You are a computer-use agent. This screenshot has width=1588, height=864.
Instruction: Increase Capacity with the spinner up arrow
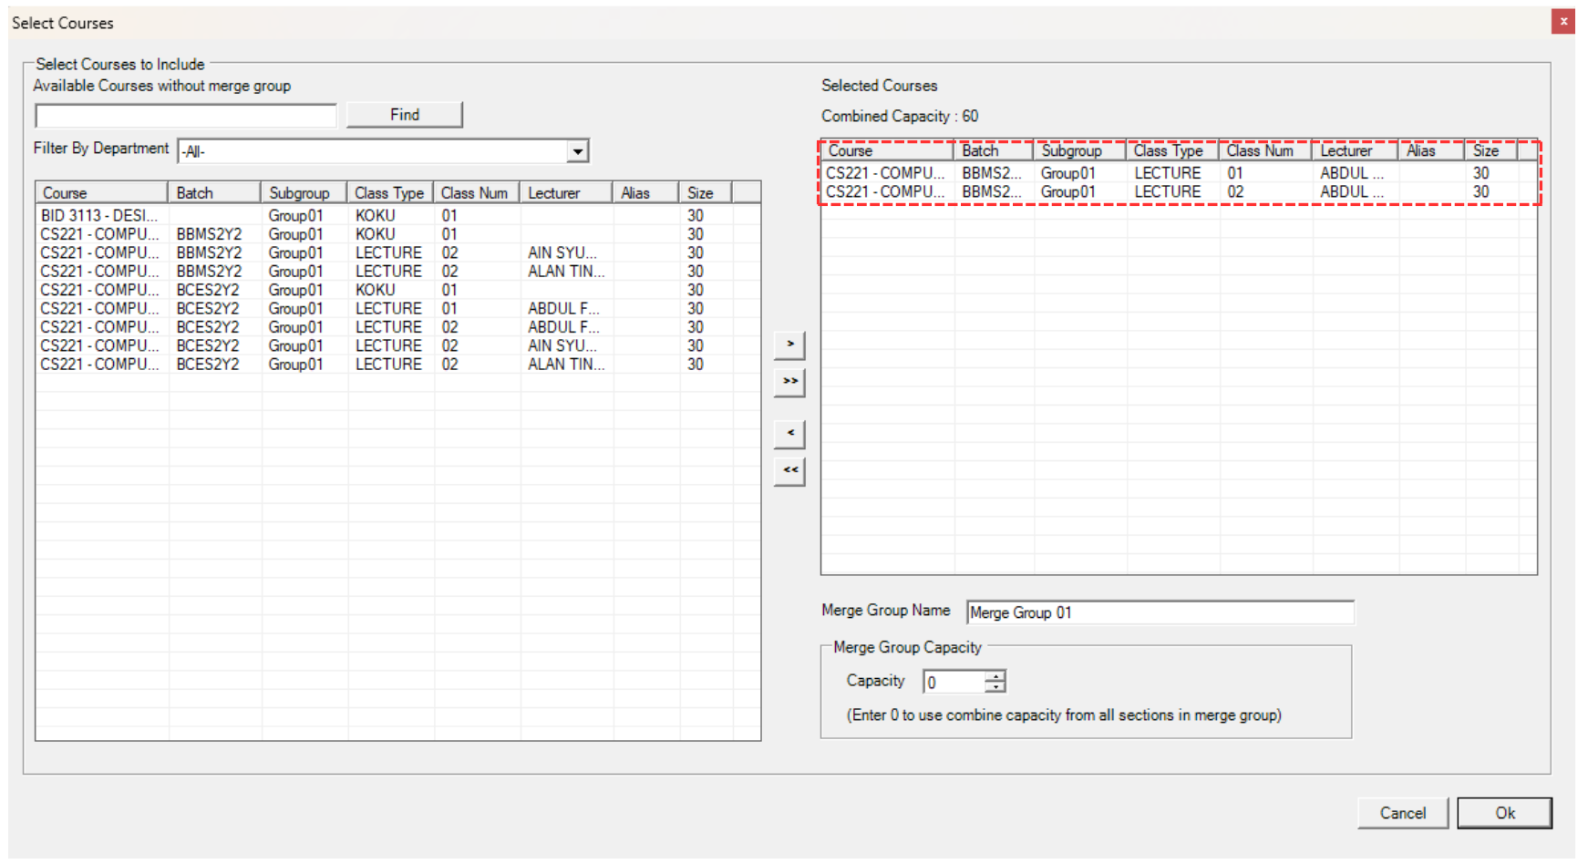(995, 675)
